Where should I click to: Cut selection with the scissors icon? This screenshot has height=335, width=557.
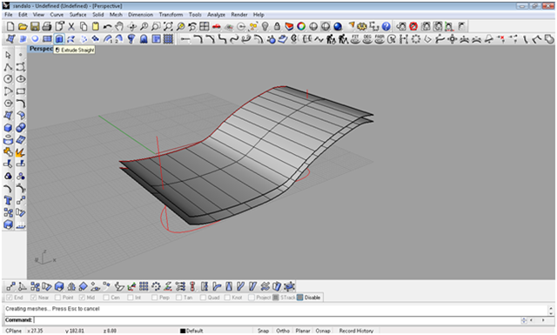click(71, 27)
